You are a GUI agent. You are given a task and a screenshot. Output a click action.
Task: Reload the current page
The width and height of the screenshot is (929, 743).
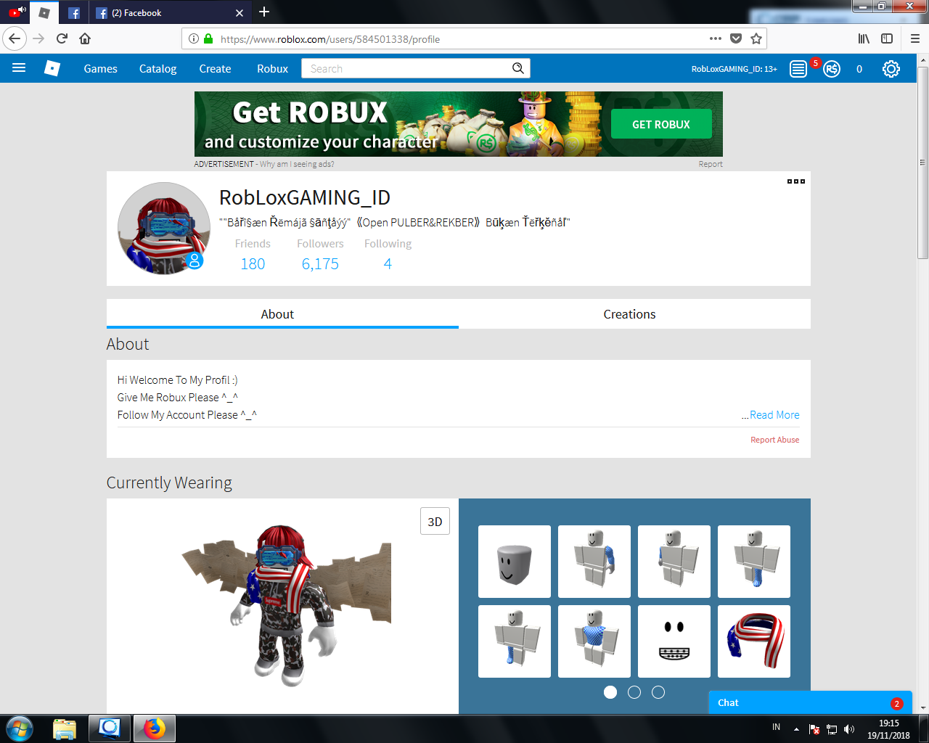(x=62, y=38)
